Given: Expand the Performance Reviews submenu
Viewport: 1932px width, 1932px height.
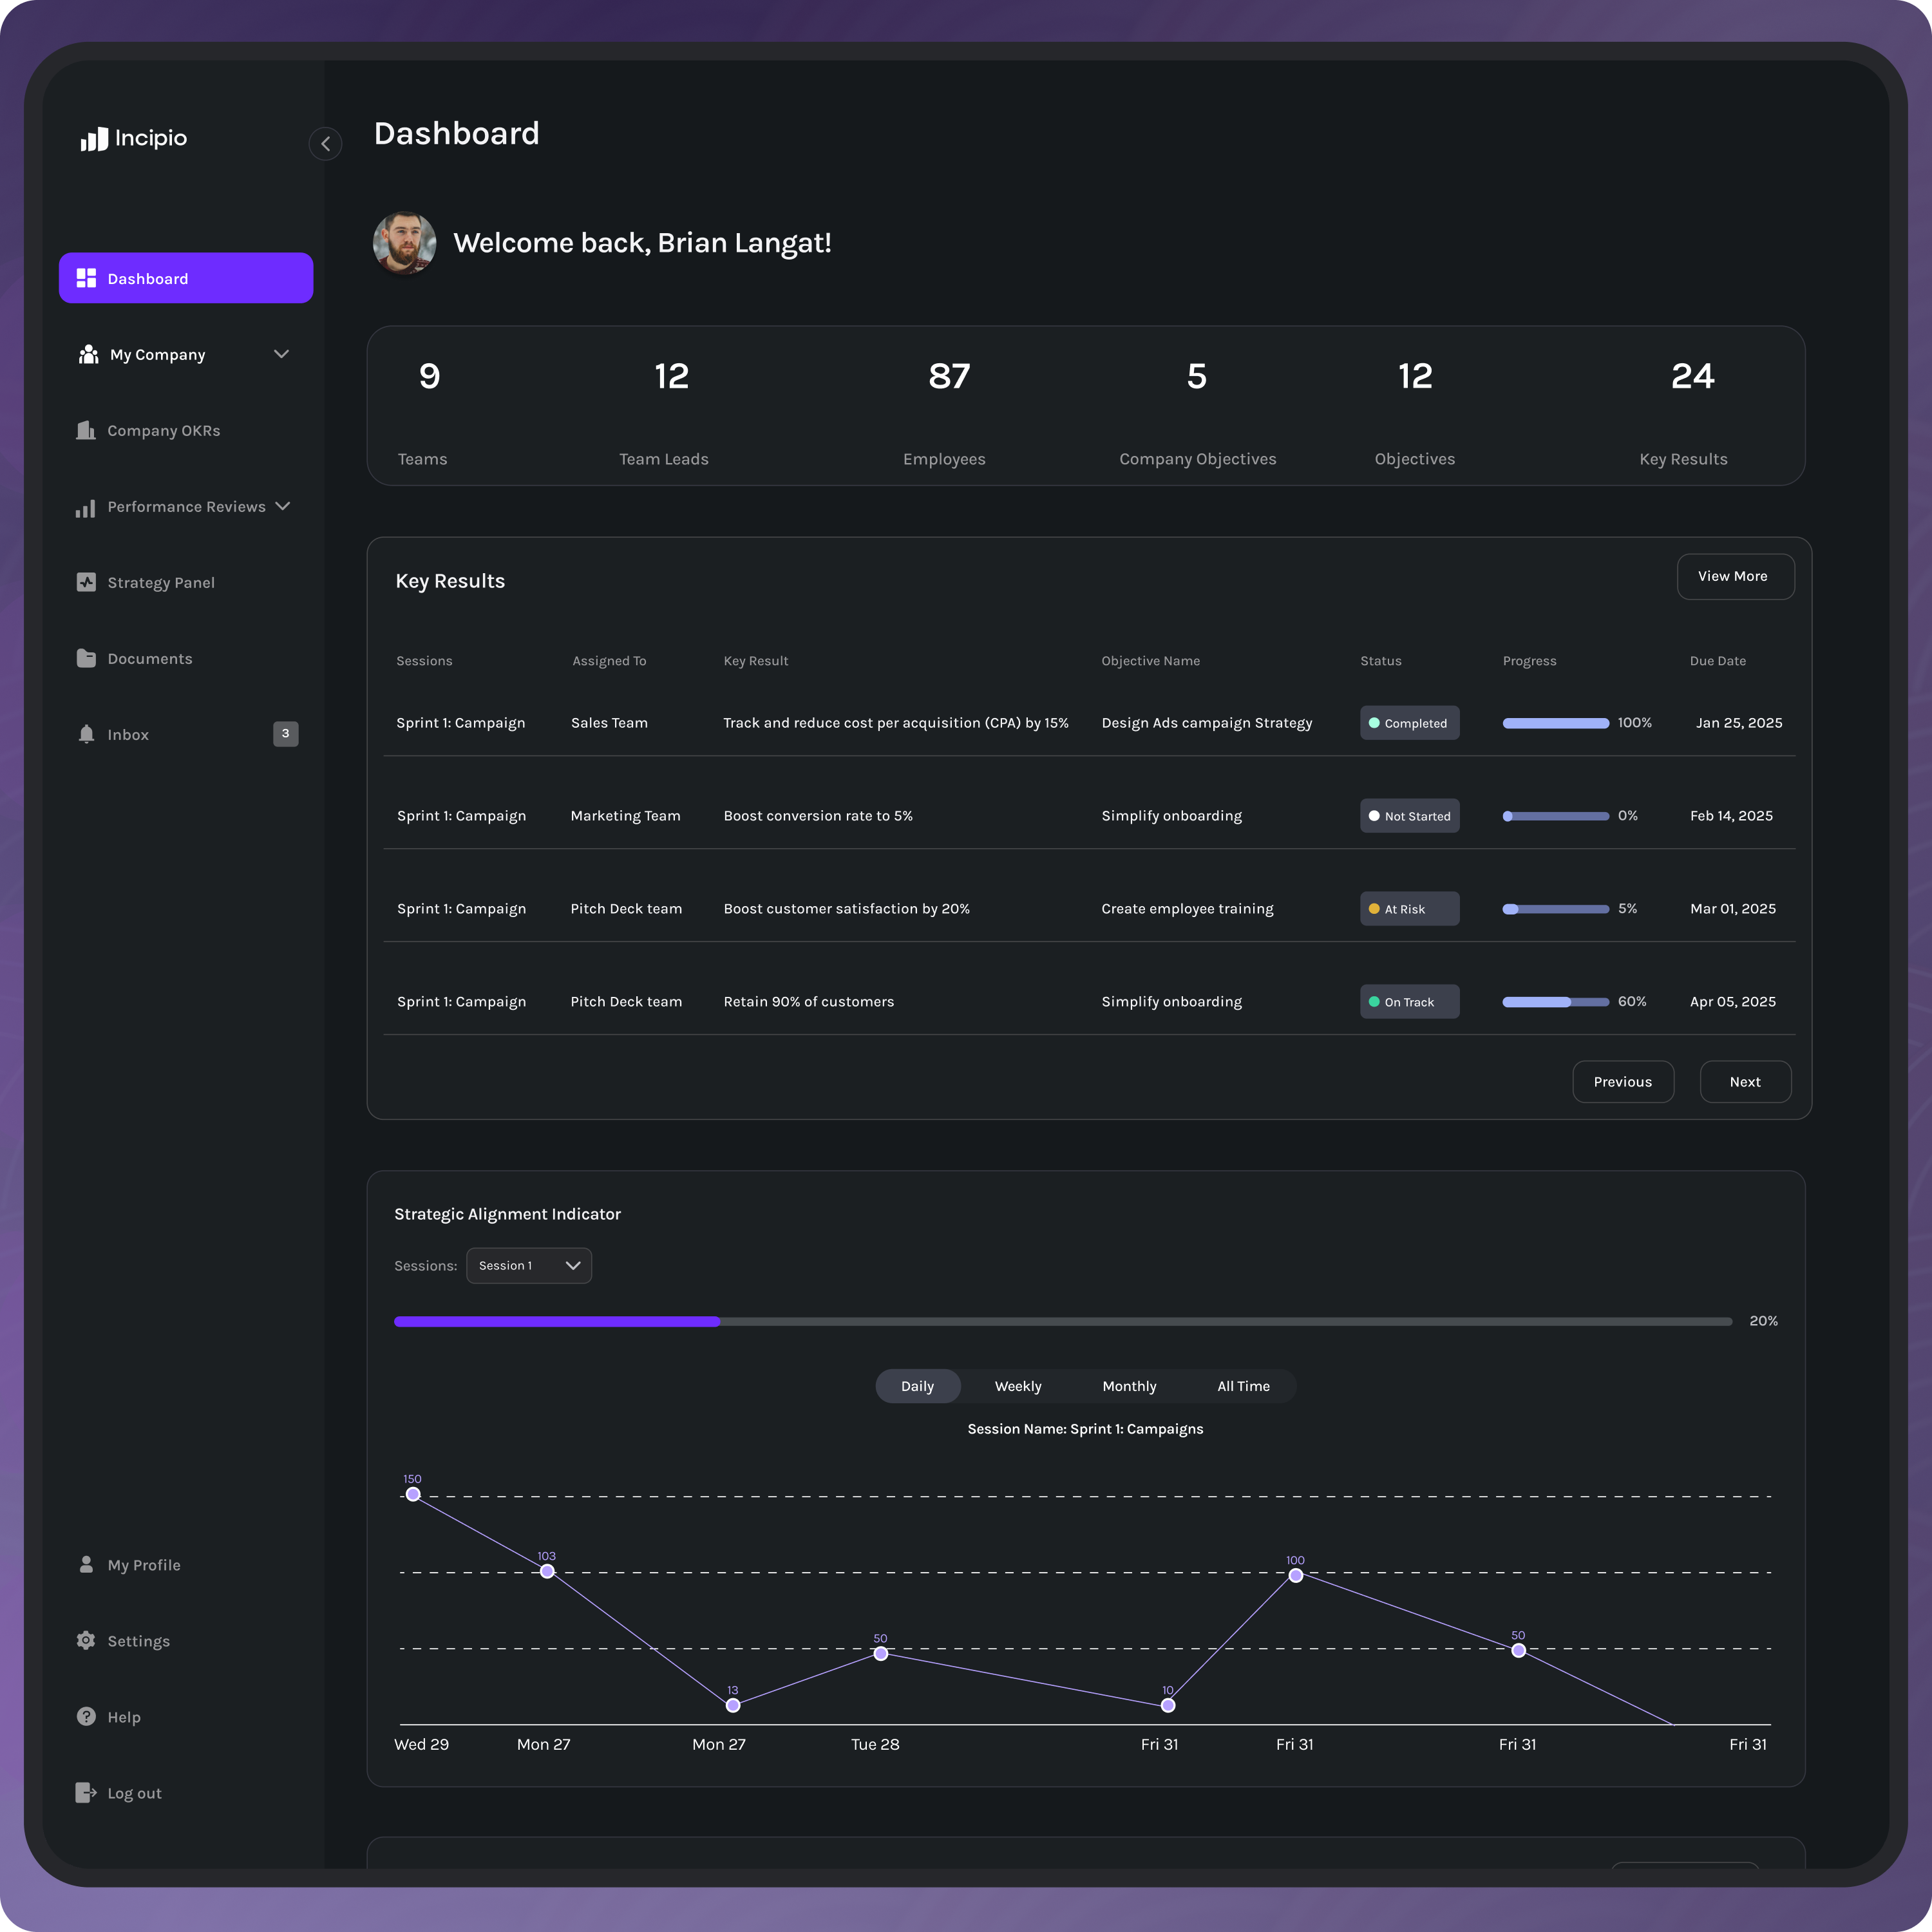Looking at the screenshot, I should pyautogui.click(x=185, y=507).
